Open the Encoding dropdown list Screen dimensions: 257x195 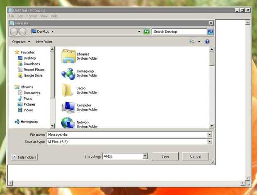point(145,156)
